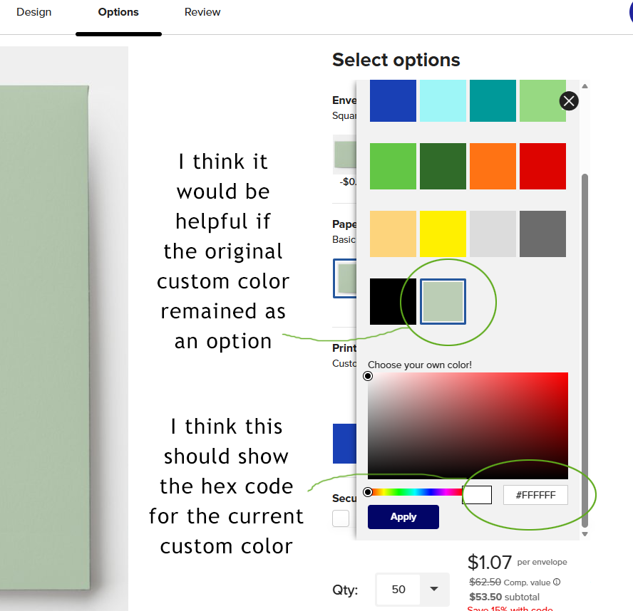Pick the light green swatch in top row

[x=542, y=100]
